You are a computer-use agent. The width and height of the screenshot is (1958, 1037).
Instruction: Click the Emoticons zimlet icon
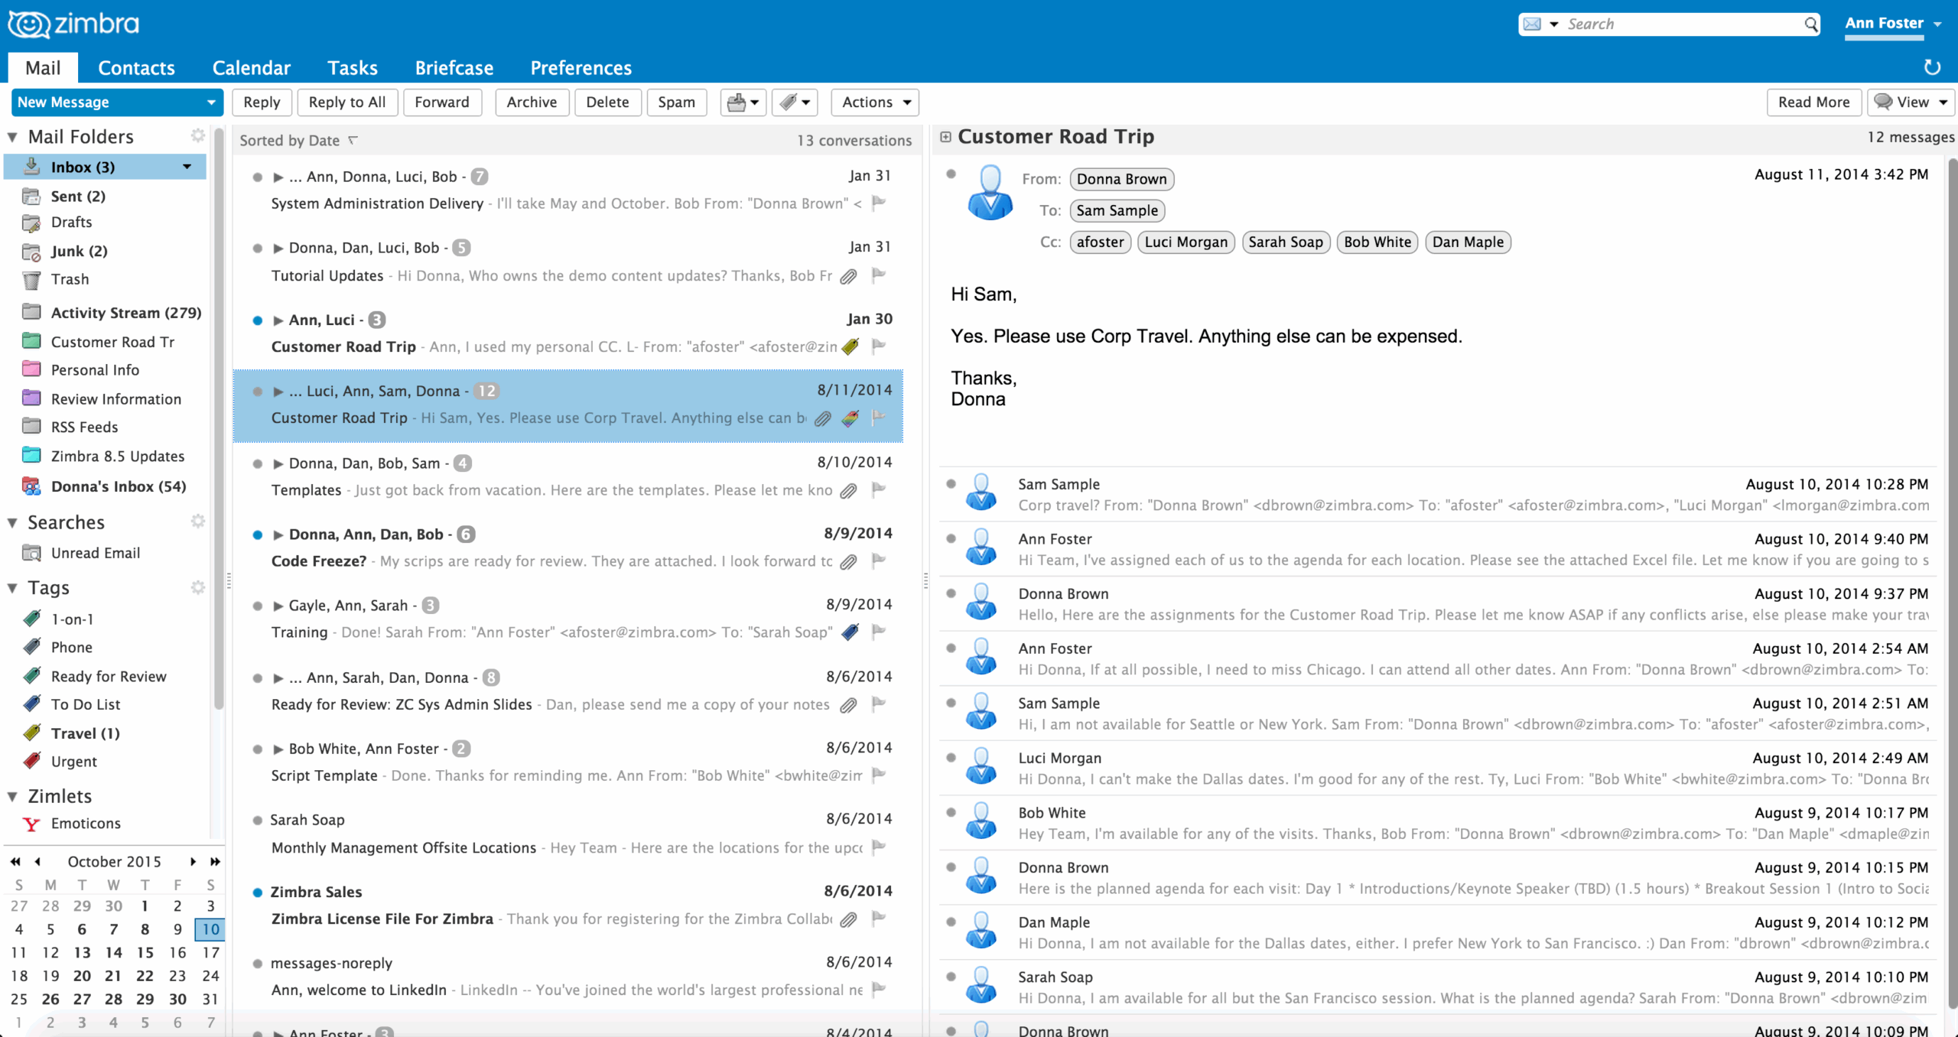coord(31,824)
